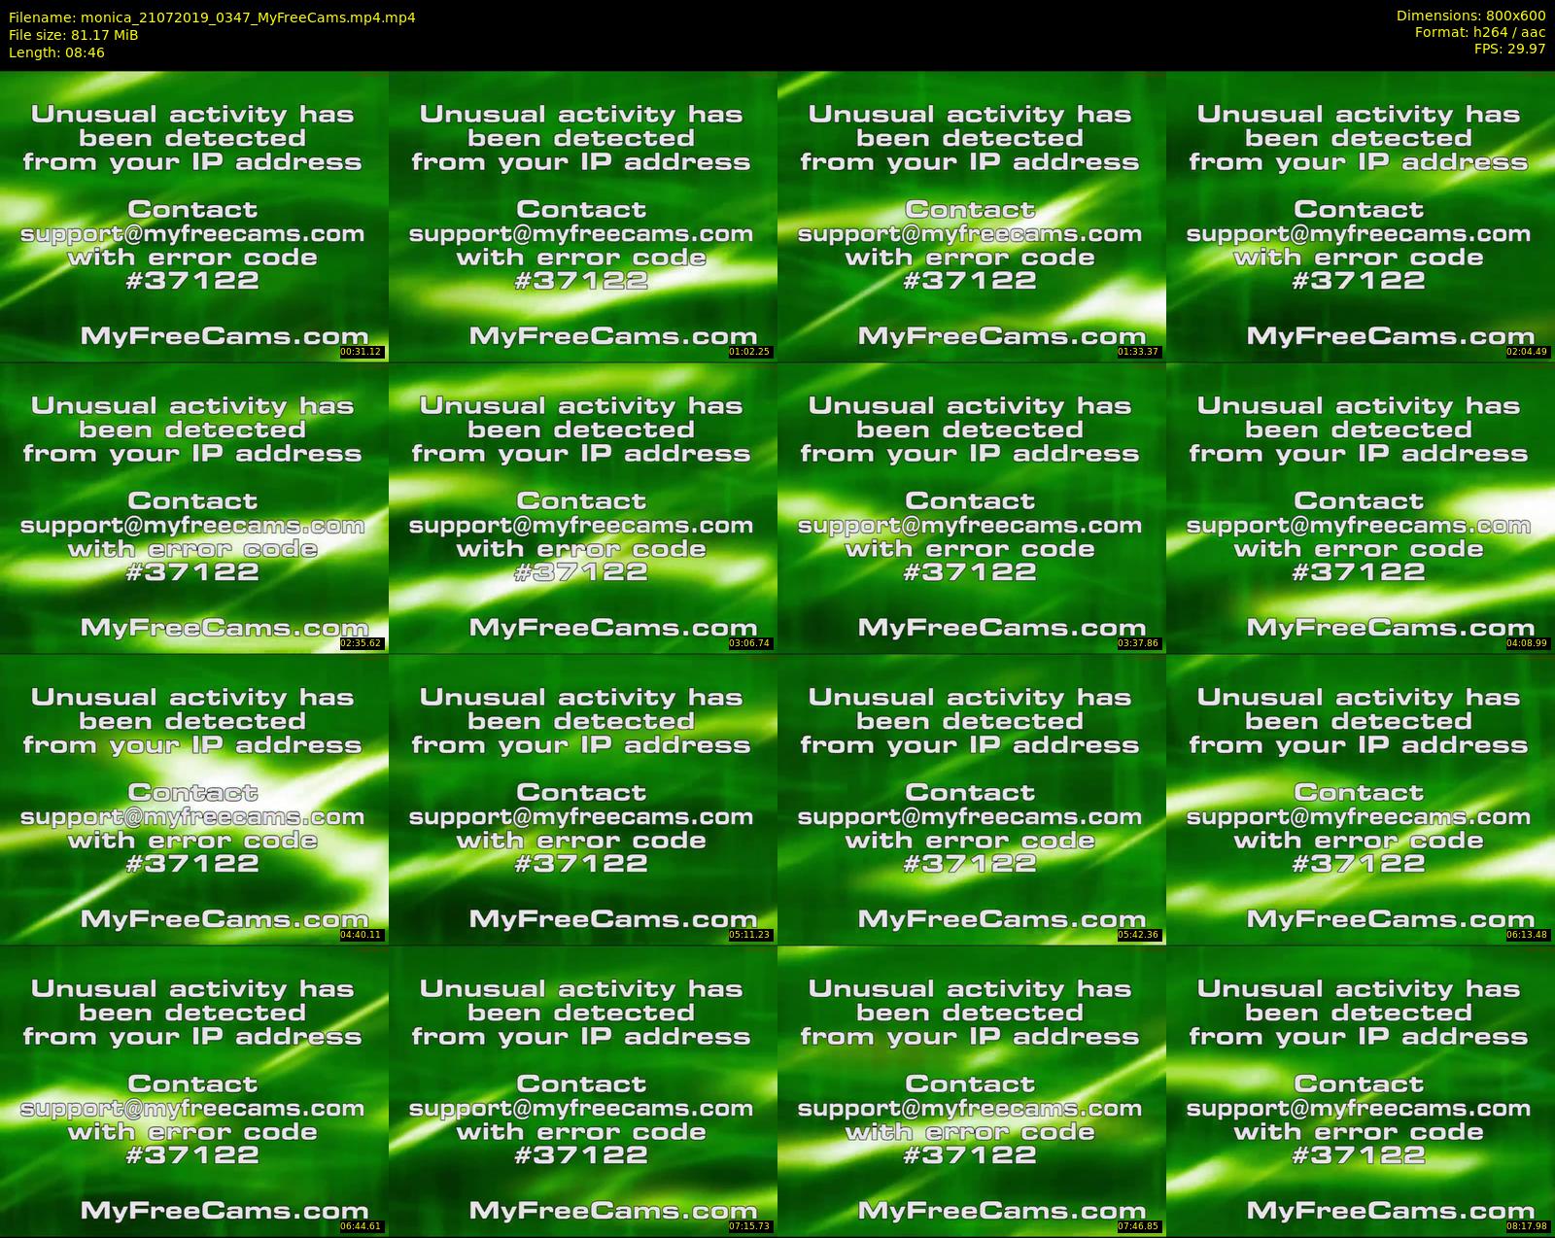
Task: Click the thumbnail stamped 05:42.36
Action: (972, 799)
